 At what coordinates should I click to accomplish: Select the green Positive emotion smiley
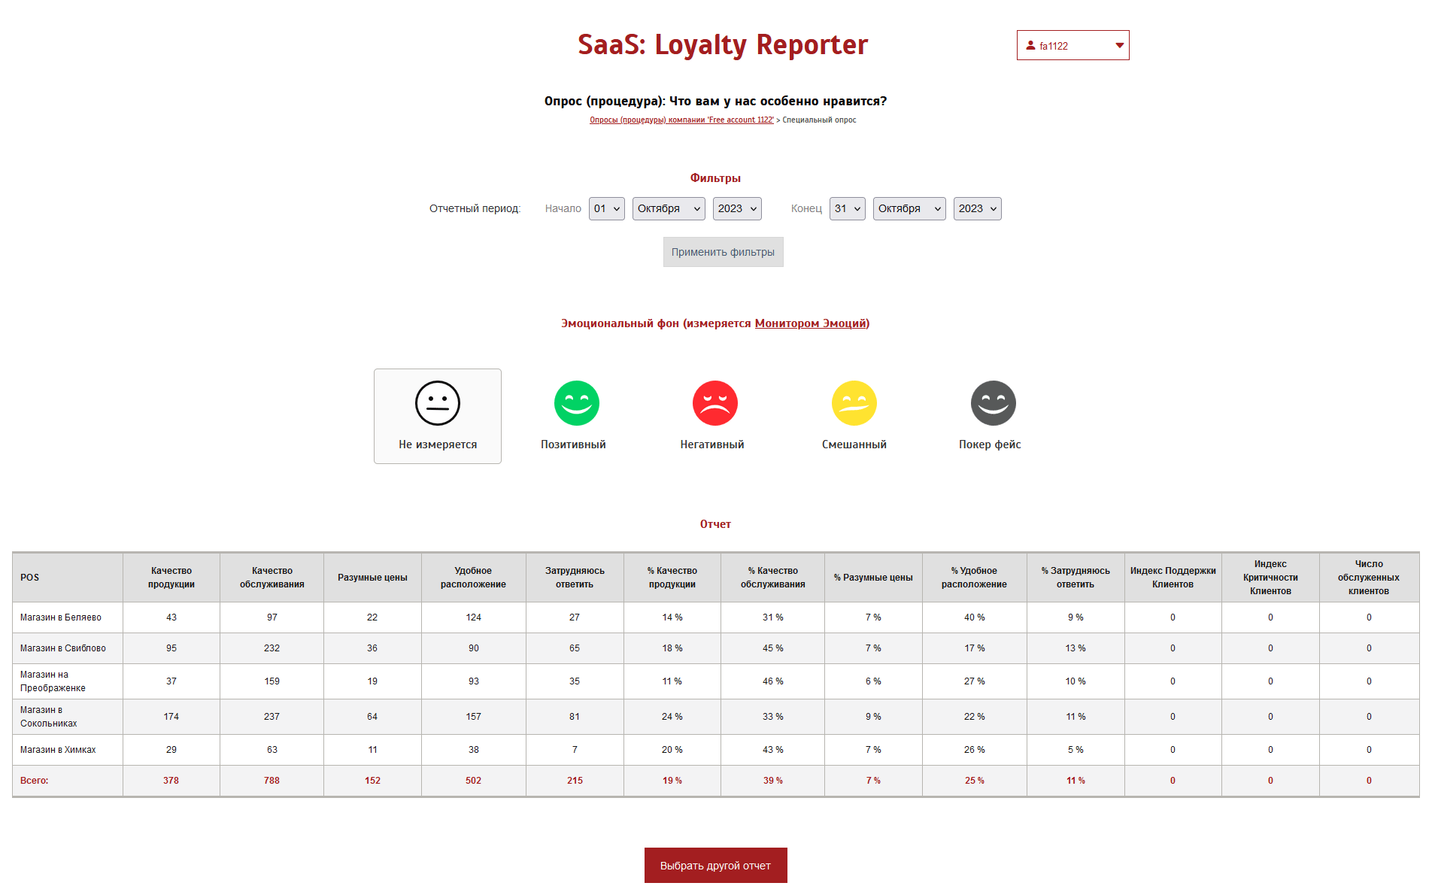(x=576, y=403)
